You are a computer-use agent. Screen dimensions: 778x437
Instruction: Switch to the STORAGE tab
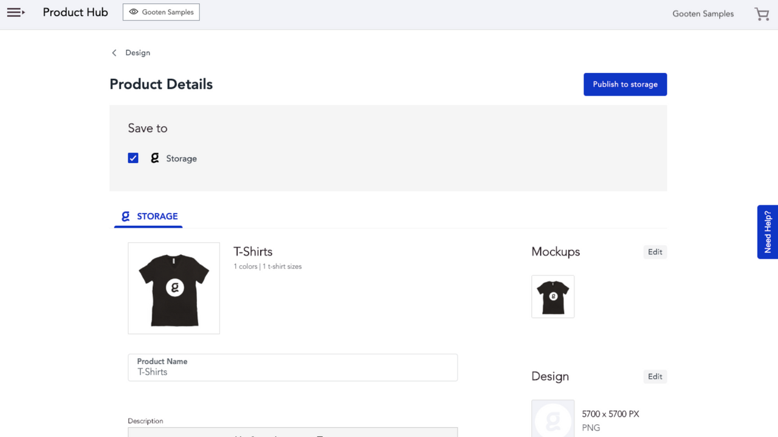coord(157,217)
